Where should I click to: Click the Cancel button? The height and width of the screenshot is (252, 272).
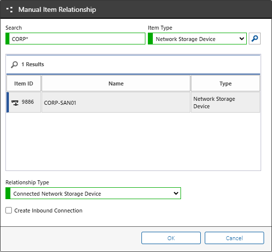[234, 238]
